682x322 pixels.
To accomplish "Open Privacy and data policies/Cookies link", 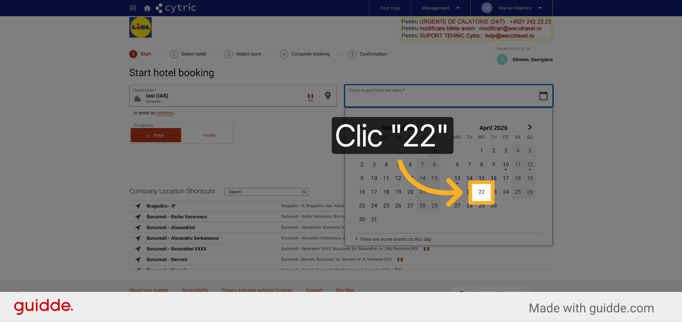I will 257,290.
